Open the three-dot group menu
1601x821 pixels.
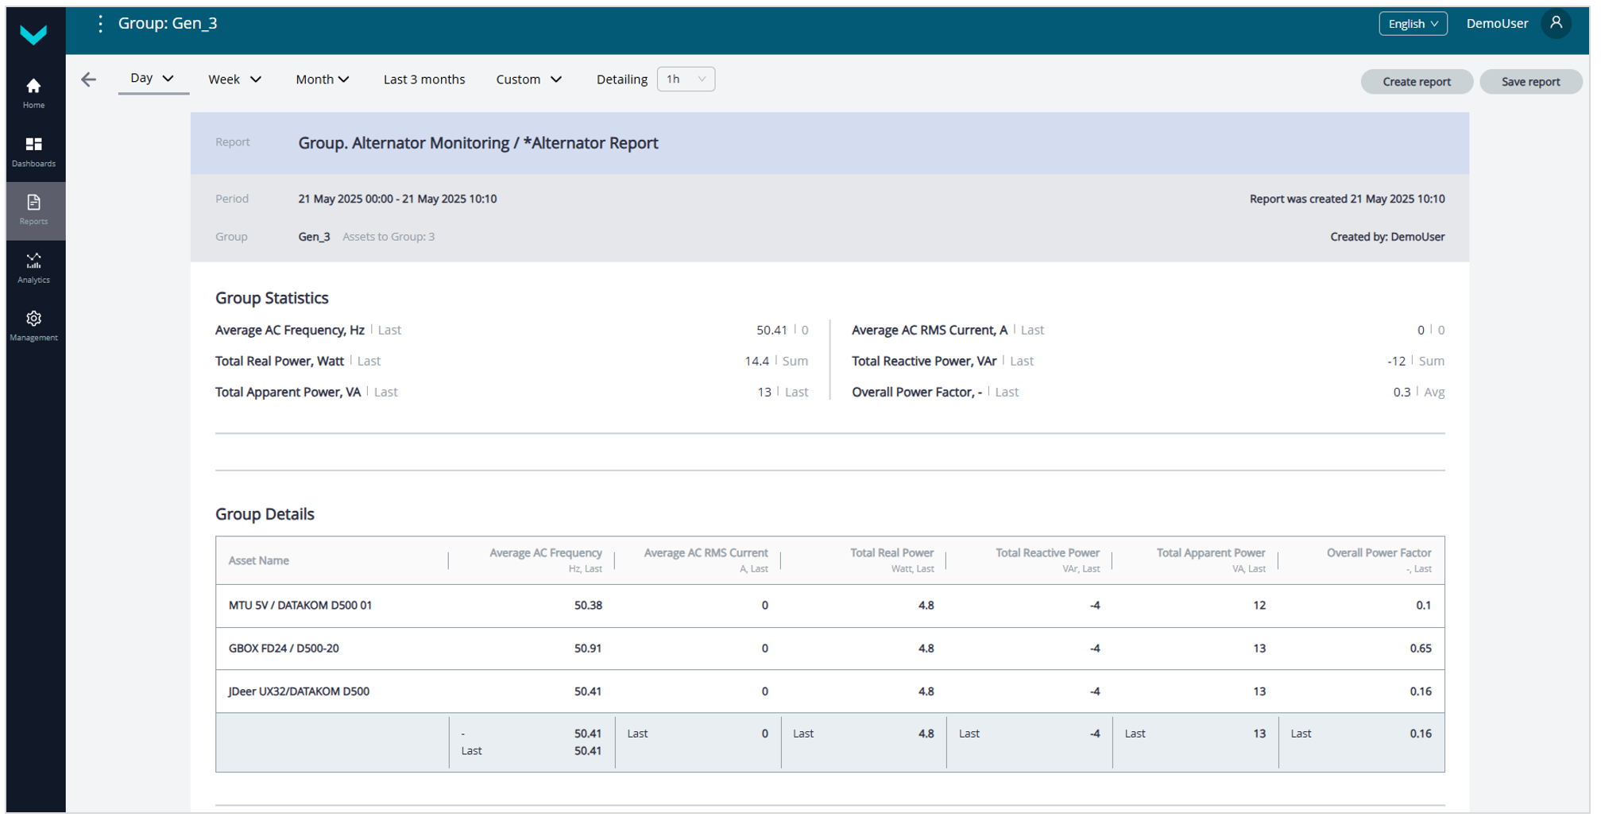[x=100, y=24]
